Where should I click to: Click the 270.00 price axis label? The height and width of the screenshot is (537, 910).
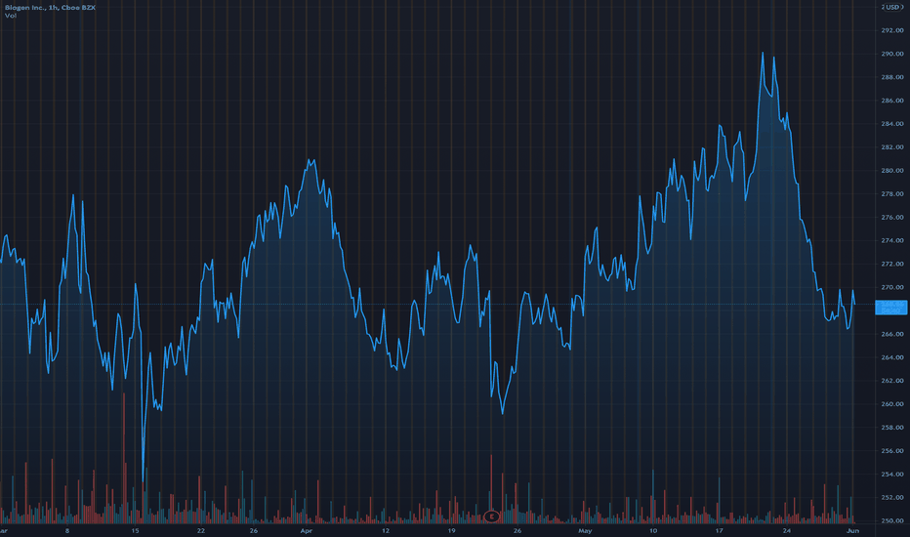[892, 287]
